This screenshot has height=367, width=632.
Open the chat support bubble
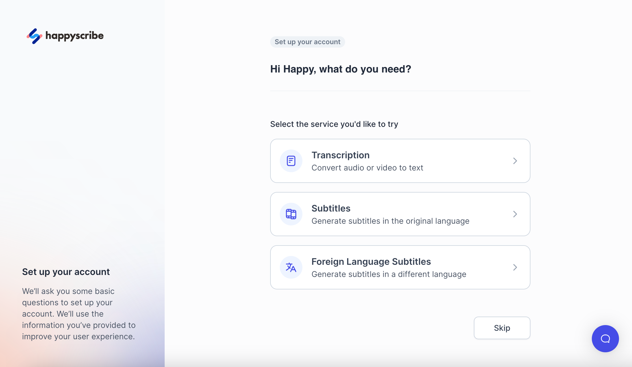[605, 338]
